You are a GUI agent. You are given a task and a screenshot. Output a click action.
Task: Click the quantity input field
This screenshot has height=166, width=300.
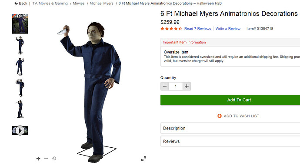(176, 86)
